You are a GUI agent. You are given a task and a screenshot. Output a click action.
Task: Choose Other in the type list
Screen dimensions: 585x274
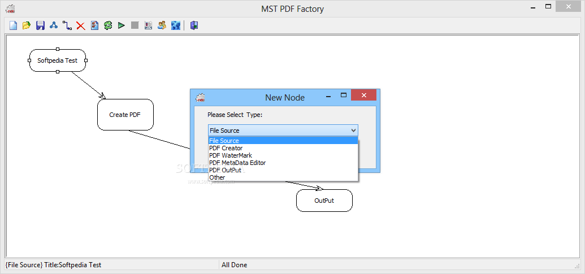coord(283,177)
